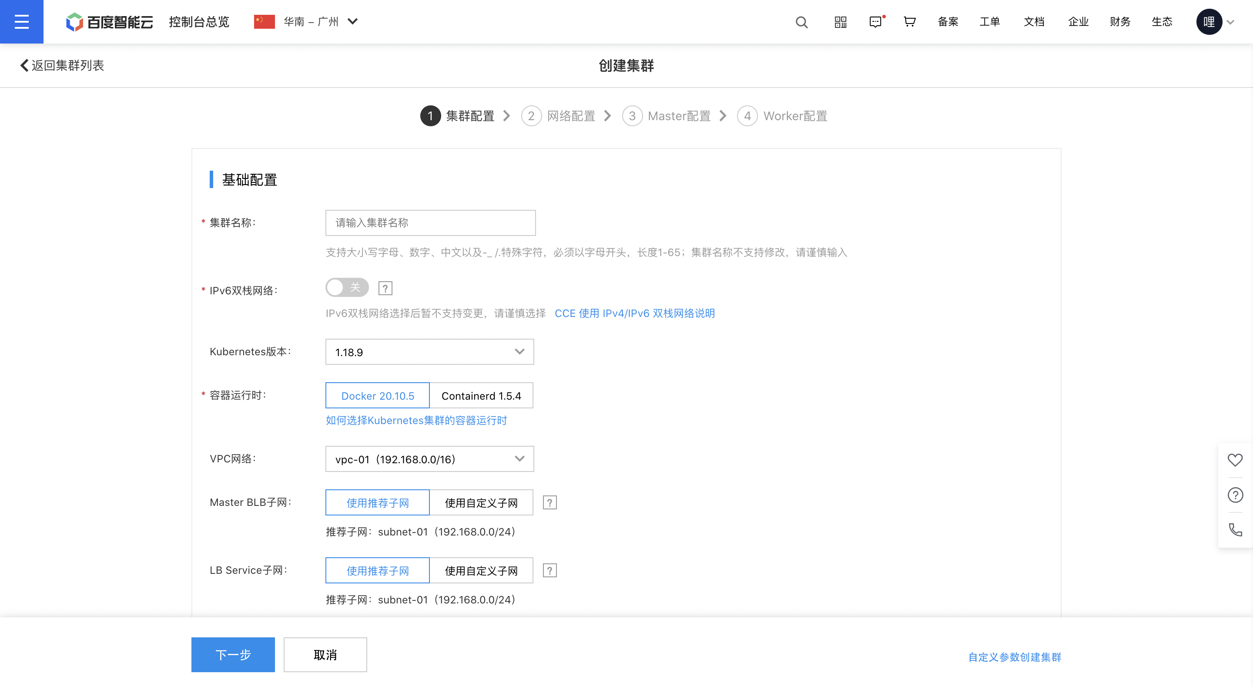1253x687 pixels.
Task: Choose 使用自定义子网 for LB Service子网
Action: click(481, 570)
